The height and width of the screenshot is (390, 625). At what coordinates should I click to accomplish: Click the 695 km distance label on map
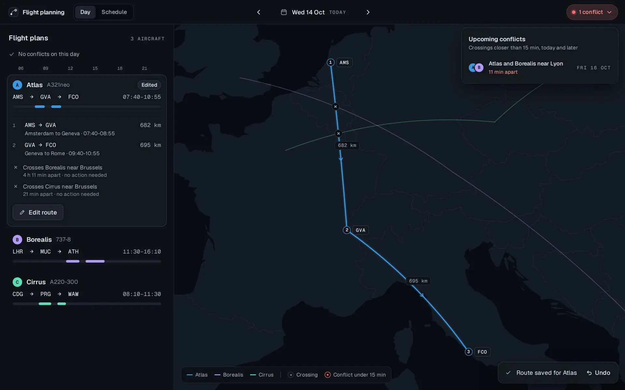point(418,281)
